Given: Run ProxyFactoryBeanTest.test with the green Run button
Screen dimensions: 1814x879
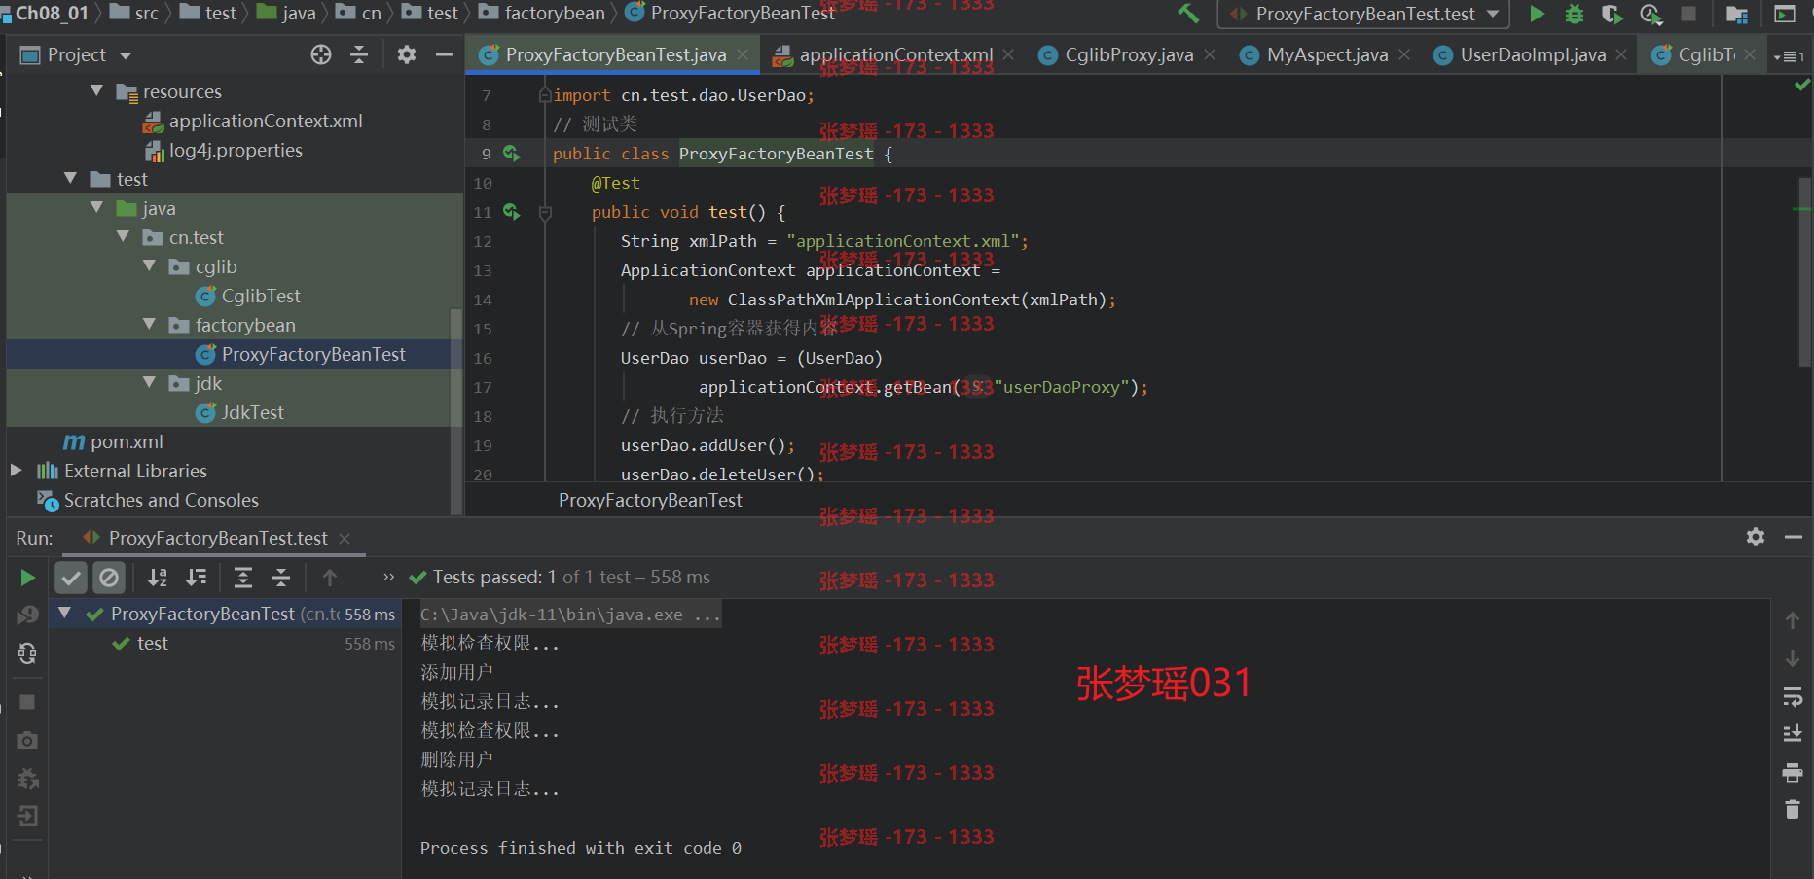Looking at the screenshot, I should click(x=1537, y=14).
